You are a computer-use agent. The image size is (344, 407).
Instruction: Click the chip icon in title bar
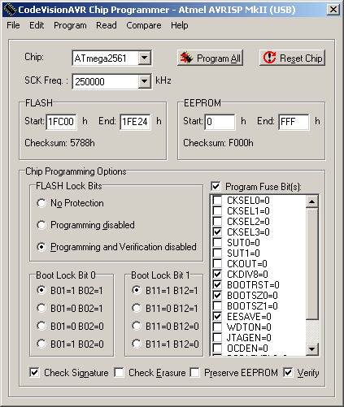point(11,10)
